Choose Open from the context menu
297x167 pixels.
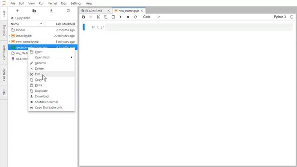click(x=52, y=52)
